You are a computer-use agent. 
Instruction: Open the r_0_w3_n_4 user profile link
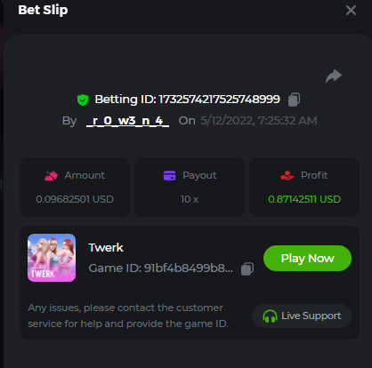pos(127,121)
